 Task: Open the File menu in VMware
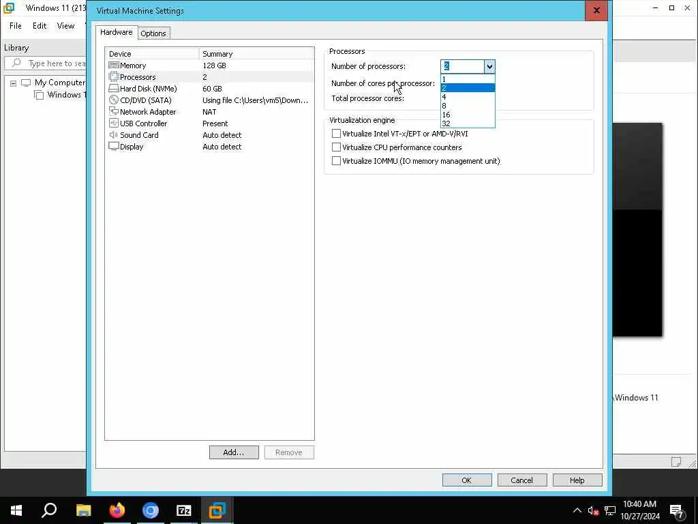pyautogui.click(x=16, y=26)
